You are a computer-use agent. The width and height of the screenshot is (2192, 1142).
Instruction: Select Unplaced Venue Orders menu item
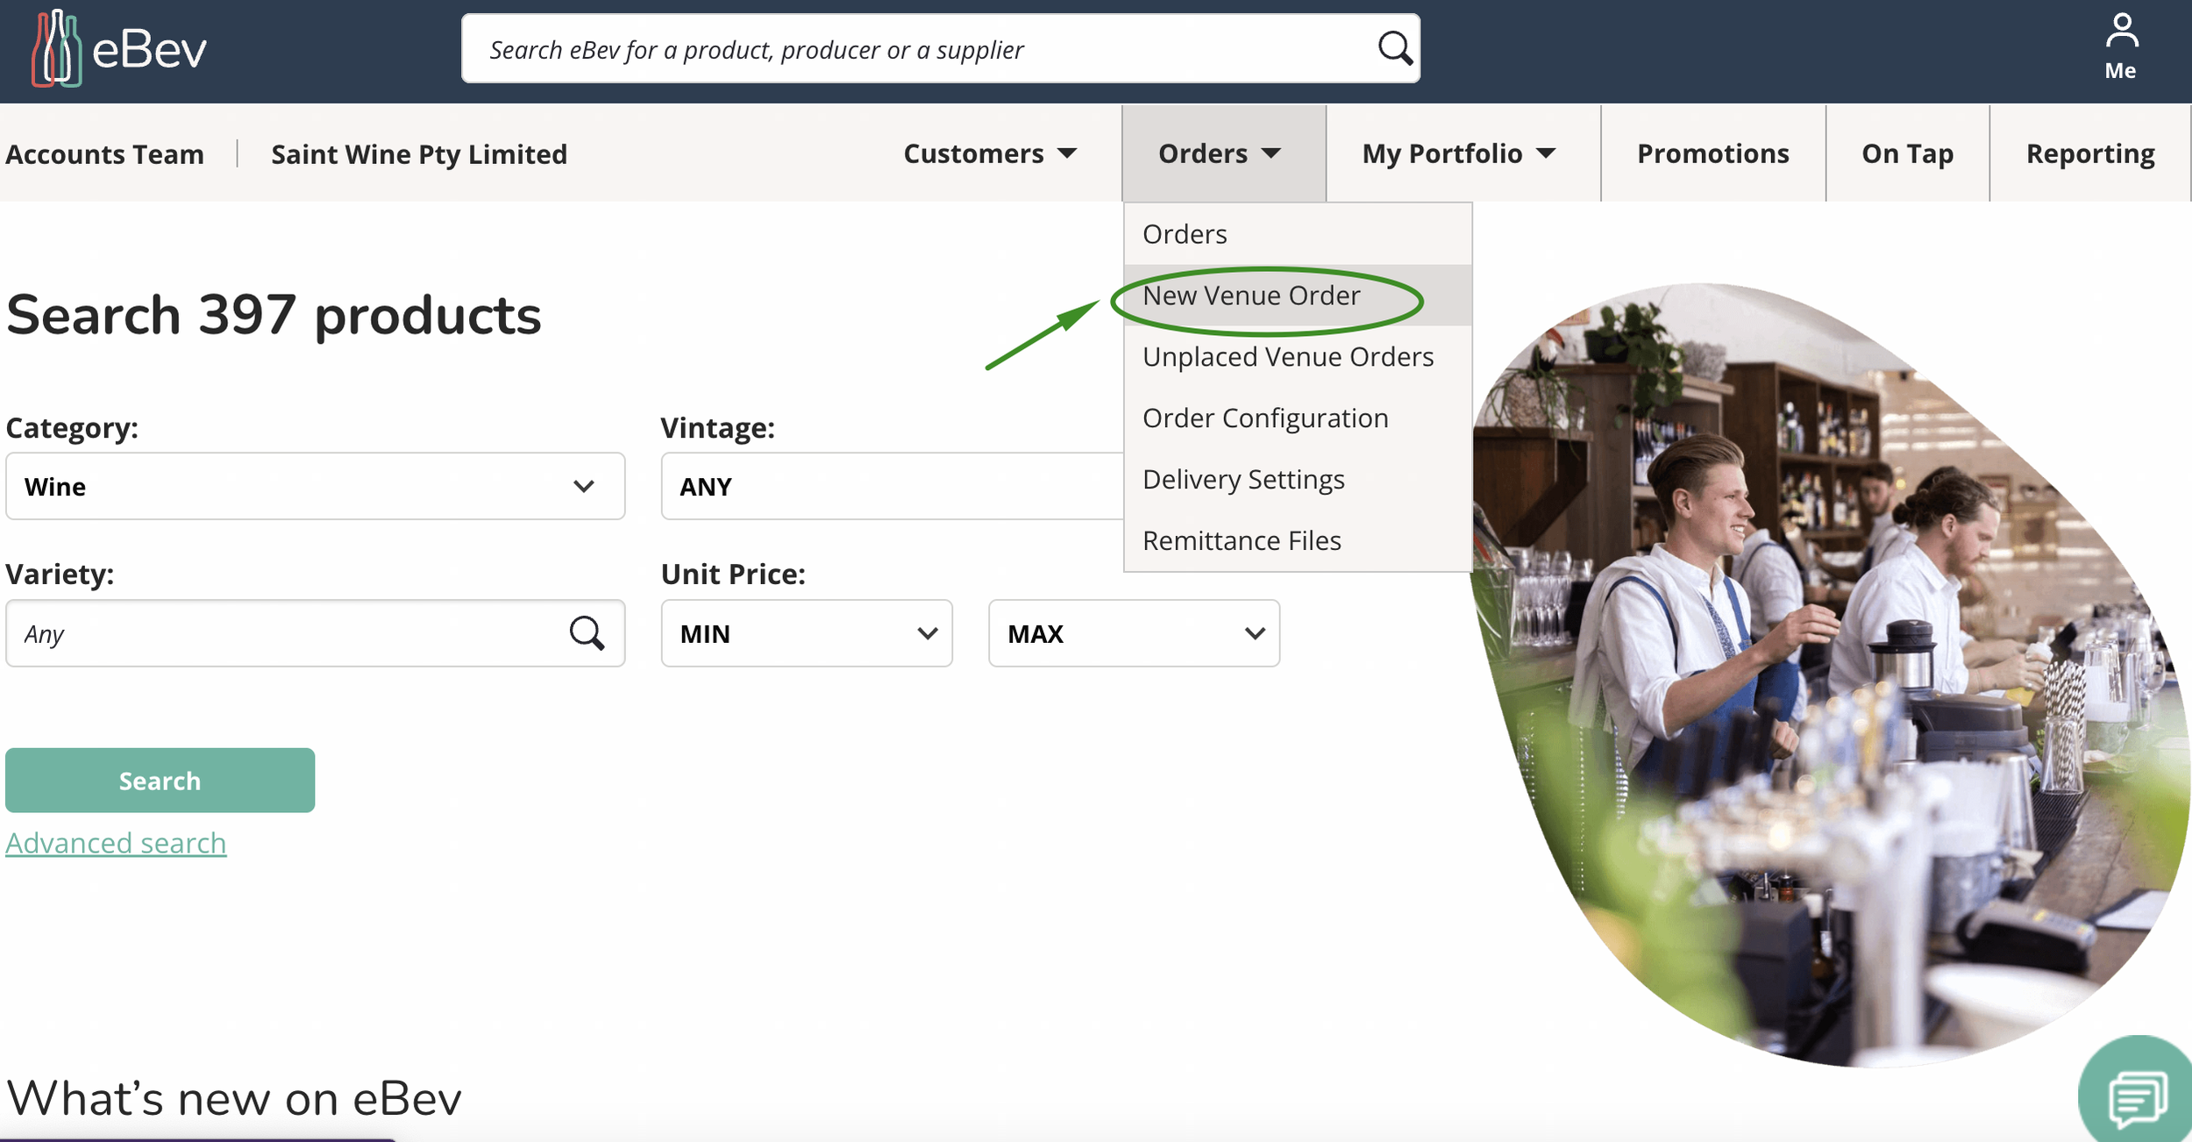point(1287,357)
